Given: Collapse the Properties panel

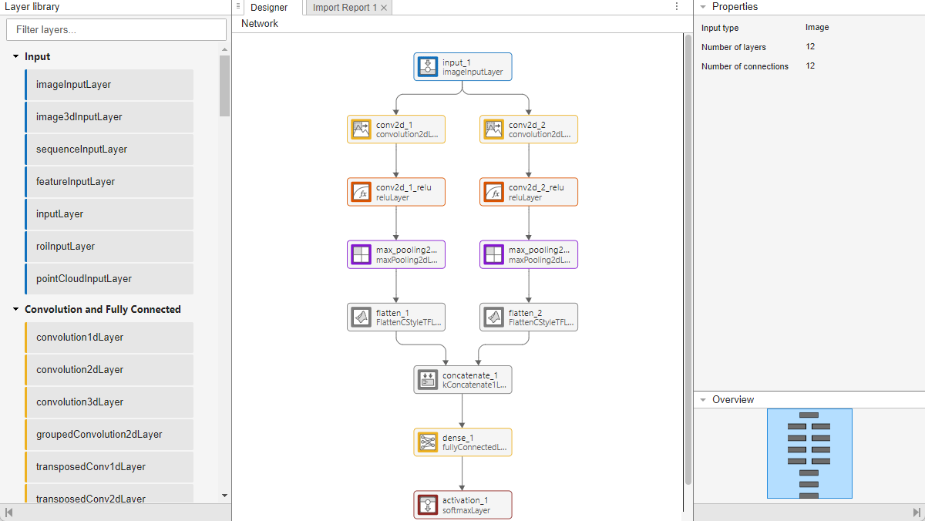Looking at the screenshot, I should click(703, 7).
